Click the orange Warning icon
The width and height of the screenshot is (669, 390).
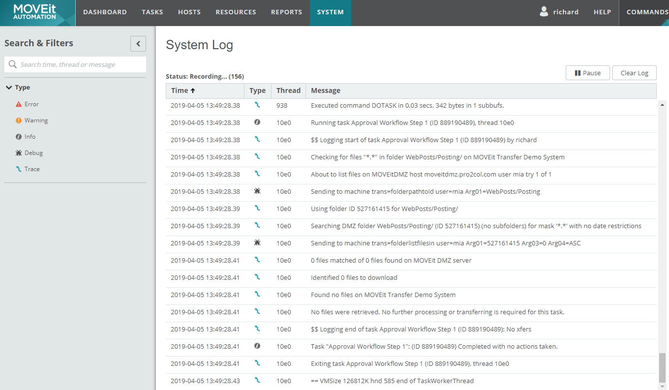[x=19, y=120]
